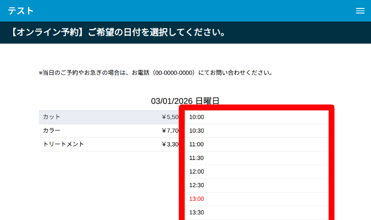This screenshot has width=371, height=220.
Task: Select the red 13:00 time slot
Action: [256, 199]
